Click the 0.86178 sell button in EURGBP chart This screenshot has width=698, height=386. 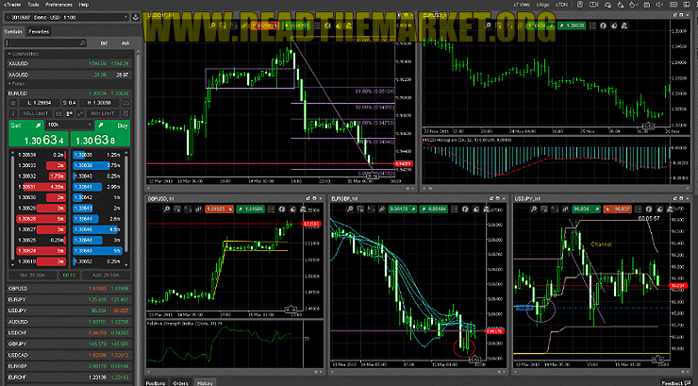pyautogui.click(x=403, y=209)
